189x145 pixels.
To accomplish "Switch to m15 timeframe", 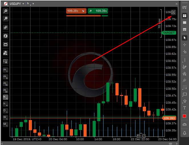I will [5, 84].
